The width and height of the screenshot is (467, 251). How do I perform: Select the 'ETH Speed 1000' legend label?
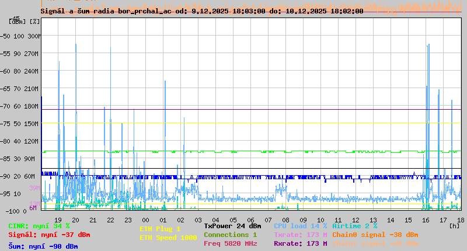pos(168,238)
